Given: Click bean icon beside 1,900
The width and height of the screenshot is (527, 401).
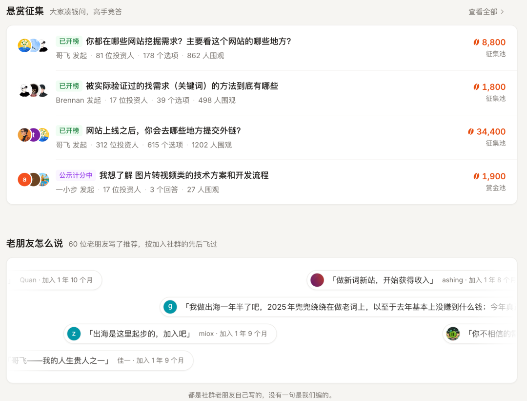Looking at the screenshot, I should (476, 176).
